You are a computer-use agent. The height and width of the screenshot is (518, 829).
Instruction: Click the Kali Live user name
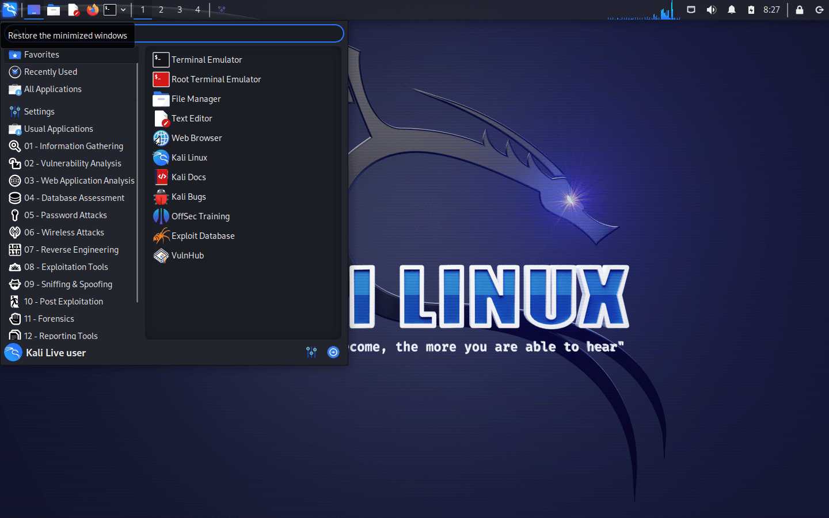[x=56, y=353]
